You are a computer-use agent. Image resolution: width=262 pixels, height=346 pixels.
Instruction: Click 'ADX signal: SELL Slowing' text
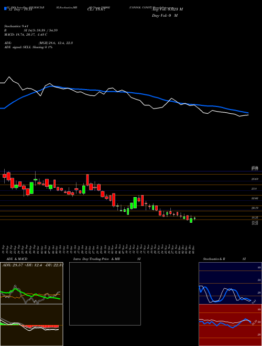(28, 47)
